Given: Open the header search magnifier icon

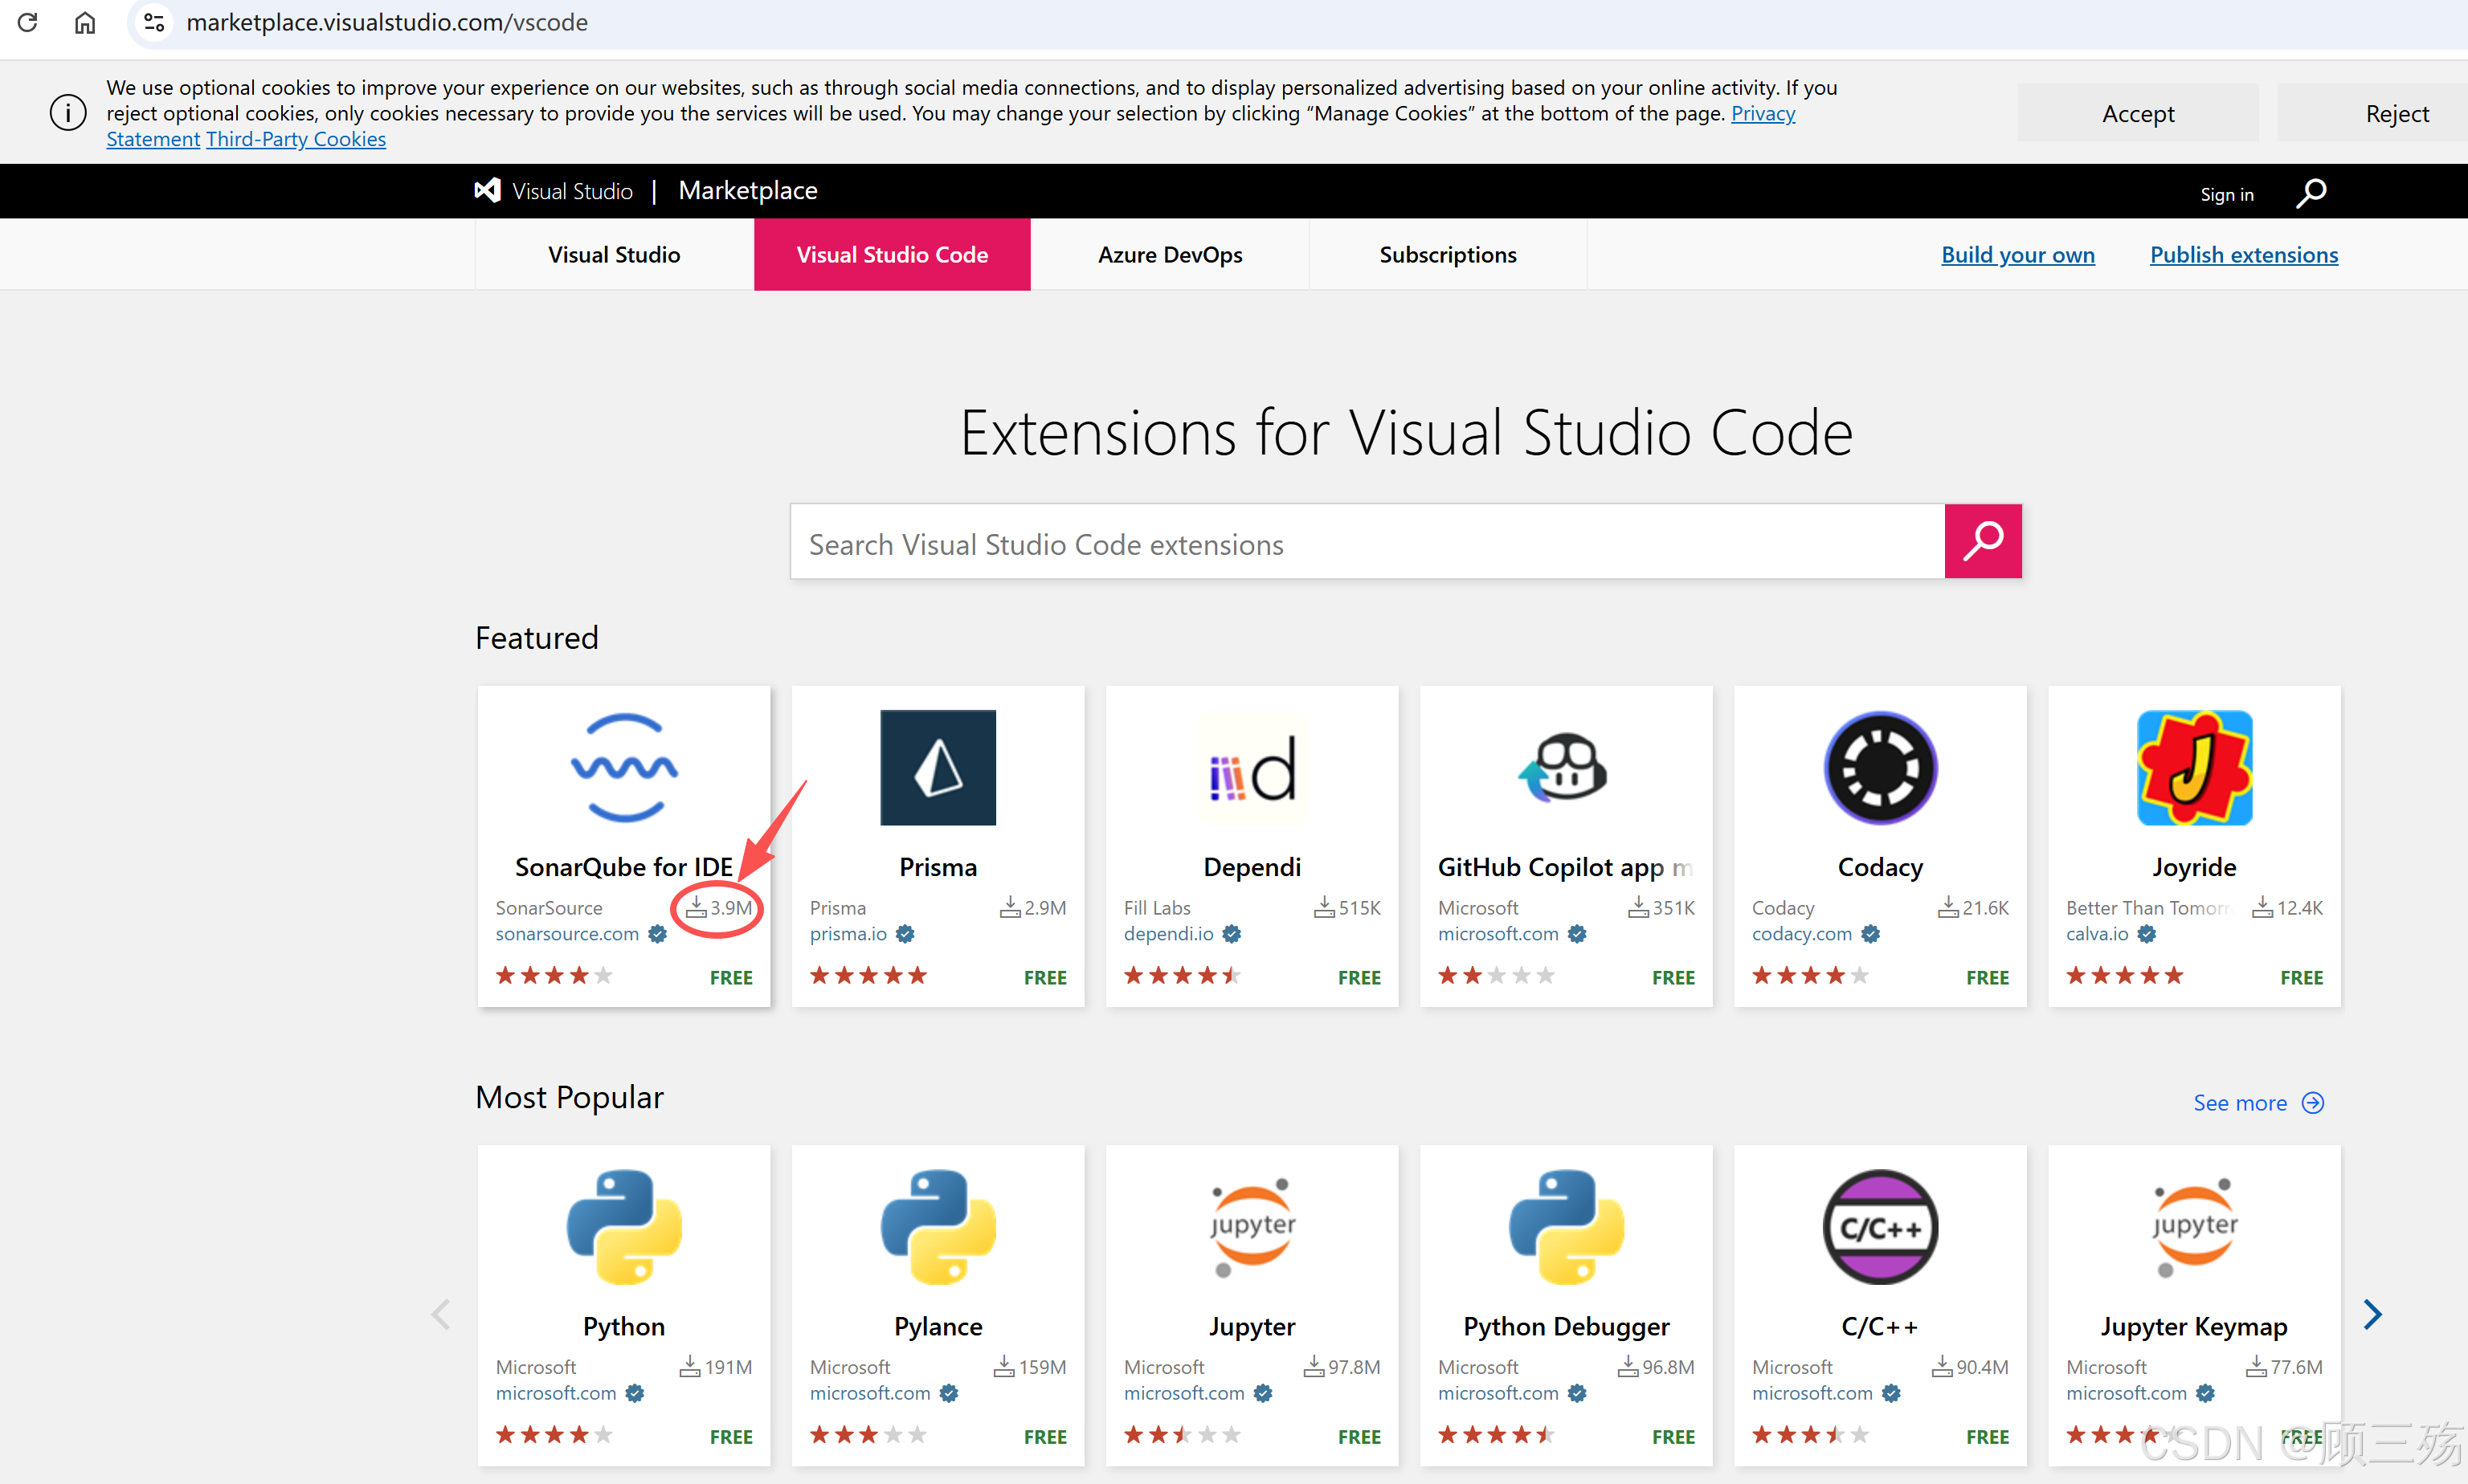Looking at the screenshot, I should [x=2310, y=192].
